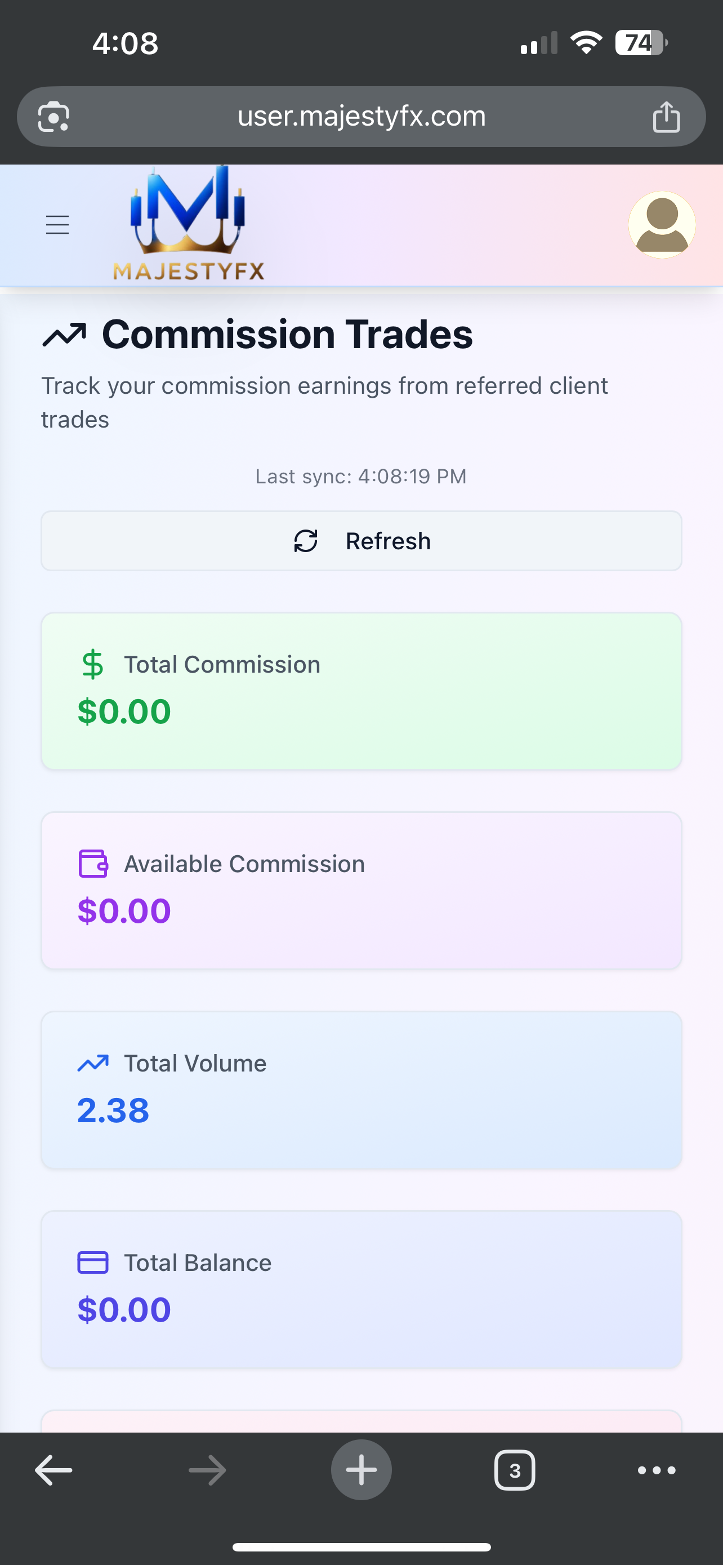The image size is (723, 1565).
Task: Tap the blue trend arrow in Total Volume
Action: point(93,1063)
